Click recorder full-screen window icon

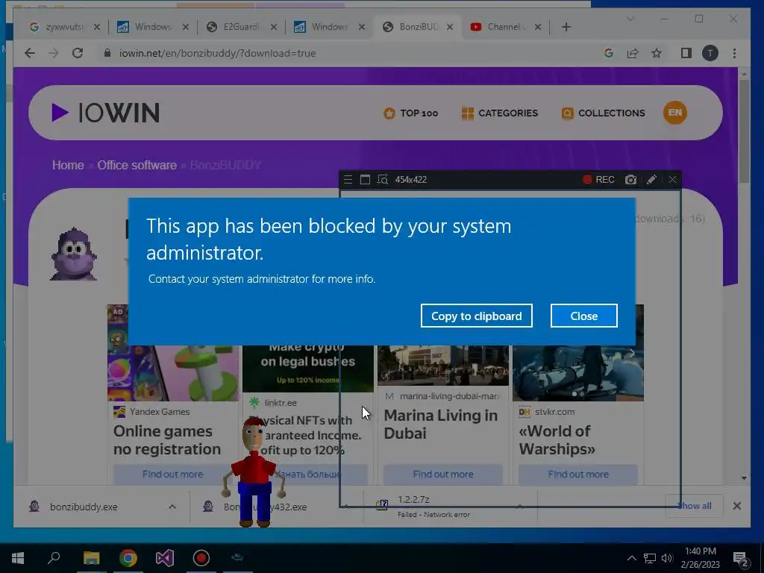point(365,179)
